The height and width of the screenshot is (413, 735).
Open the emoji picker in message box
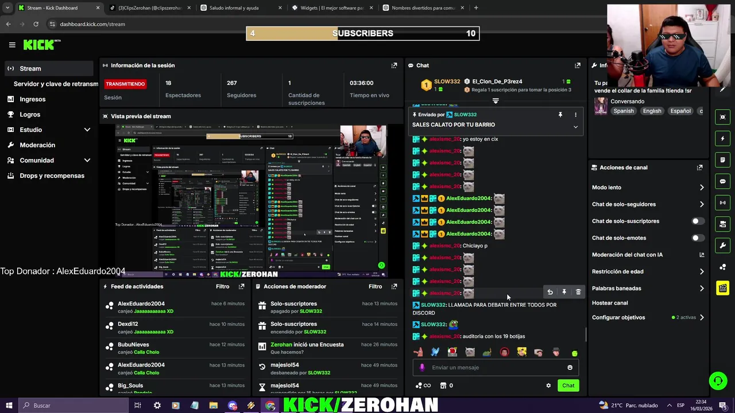(x=570, y=368)
